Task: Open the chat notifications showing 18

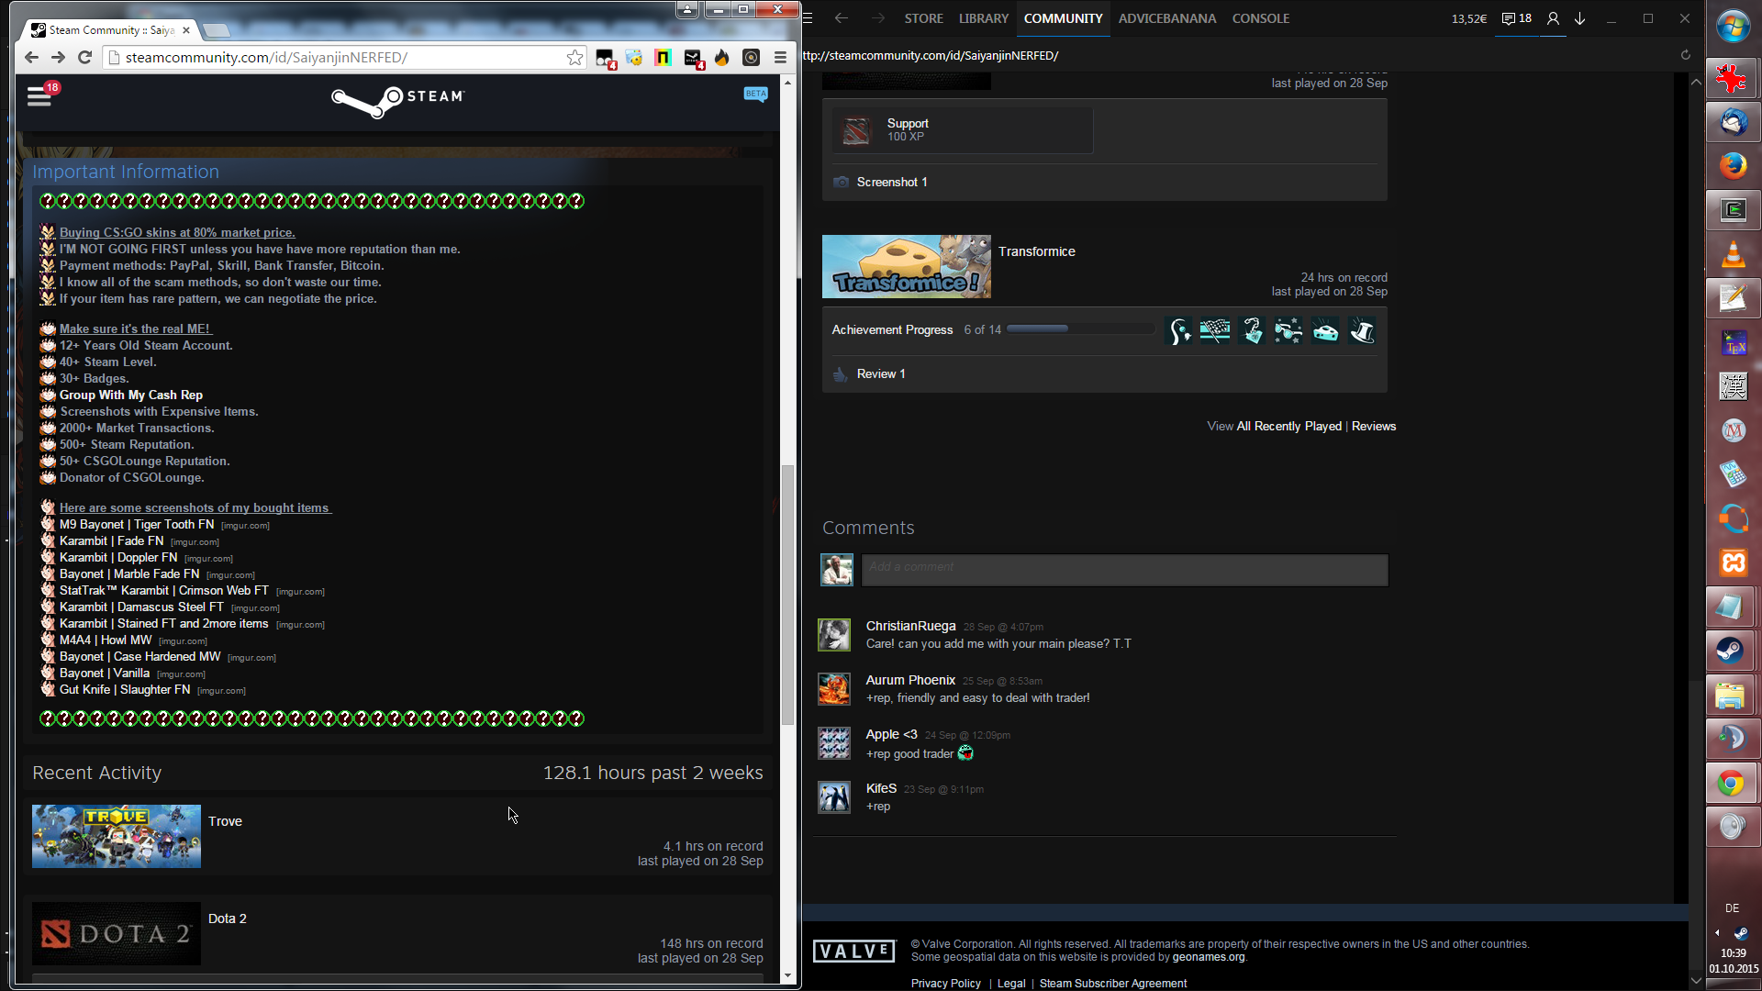Action: click(x=1516, y=18)
